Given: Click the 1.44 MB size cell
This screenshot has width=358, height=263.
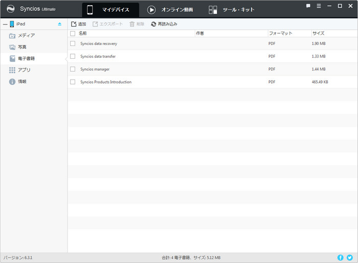Looking at the screenshot, I should (319, 69).
